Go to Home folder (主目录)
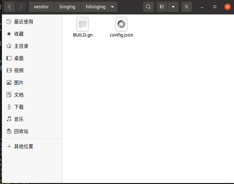The image size is (234, 184). coord(21,46)
